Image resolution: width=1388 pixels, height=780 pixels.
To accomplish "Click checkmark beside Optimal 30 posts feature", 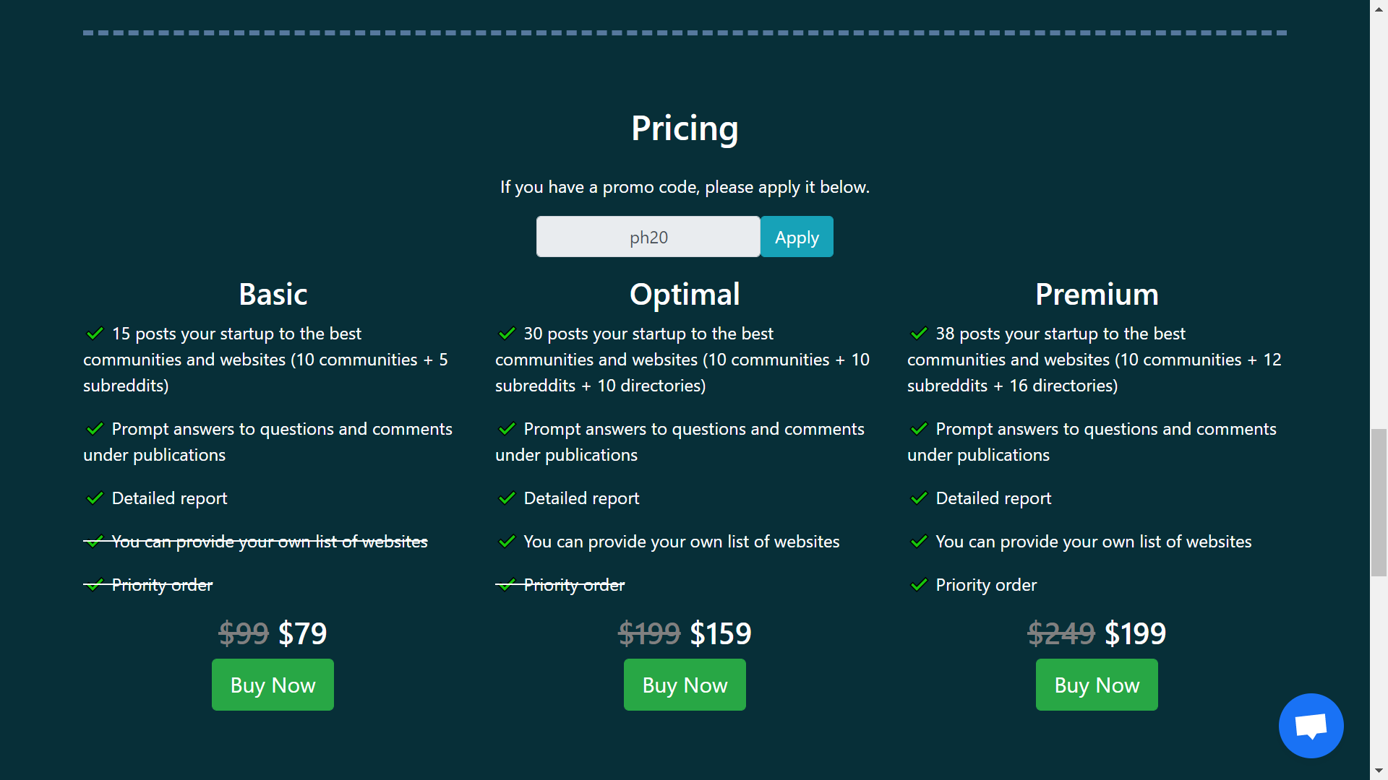I will (507, 334).
